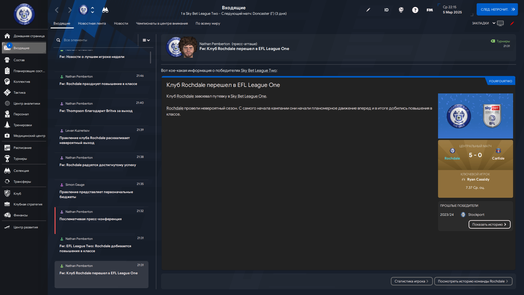This screenshot has width=524, height=295.
Task: Click the FM menu icon
Action: click(430, 10)
